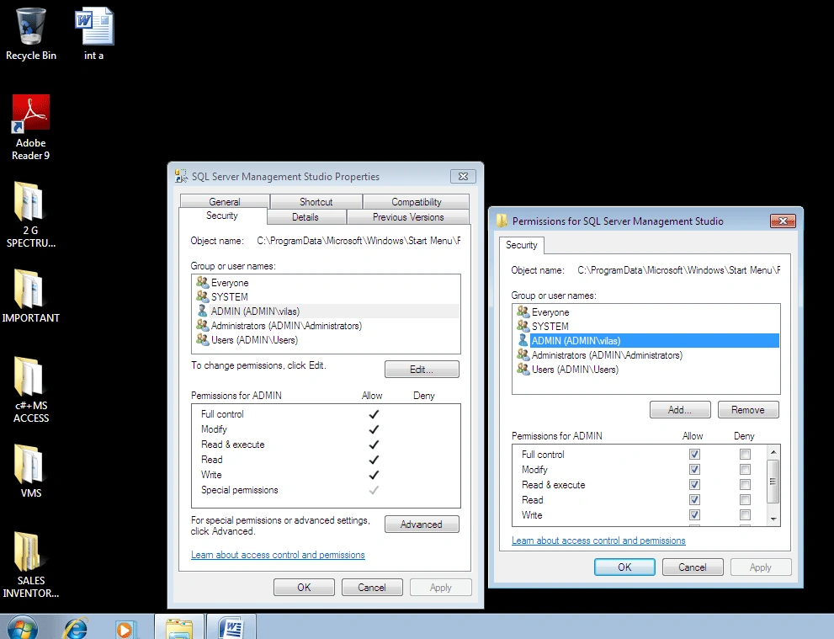The image size is (834, 639).
Task: Click Everyone group icon in Properties window
Action: click(x=202, y=282)
